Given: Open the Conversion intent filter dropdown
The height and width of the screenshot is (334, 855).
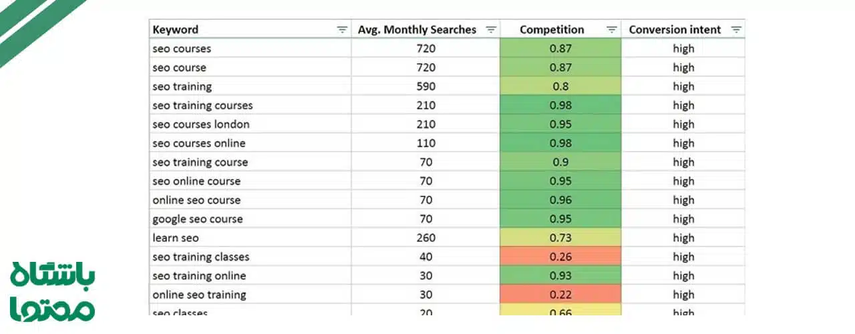Looking at the screenshot, I should coord(736,29).
